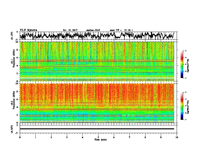Click time axis tick label "4"

[83, 137]
